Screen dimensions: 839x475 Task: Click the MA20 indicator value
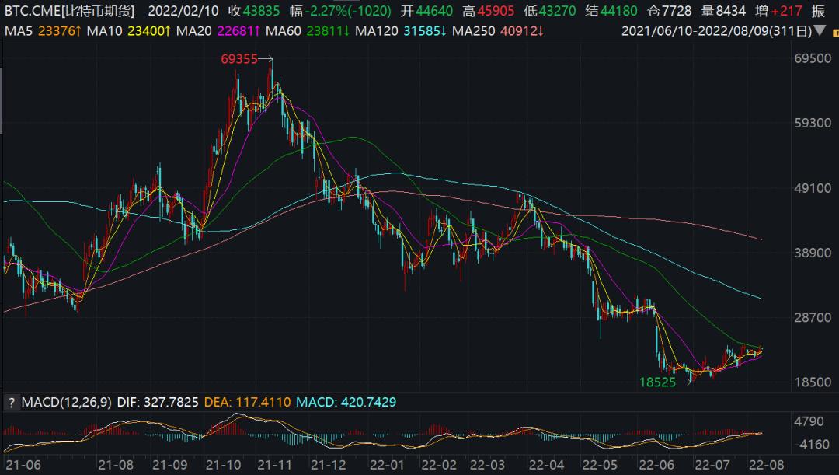pyautogui.click(x=238, y=31)
